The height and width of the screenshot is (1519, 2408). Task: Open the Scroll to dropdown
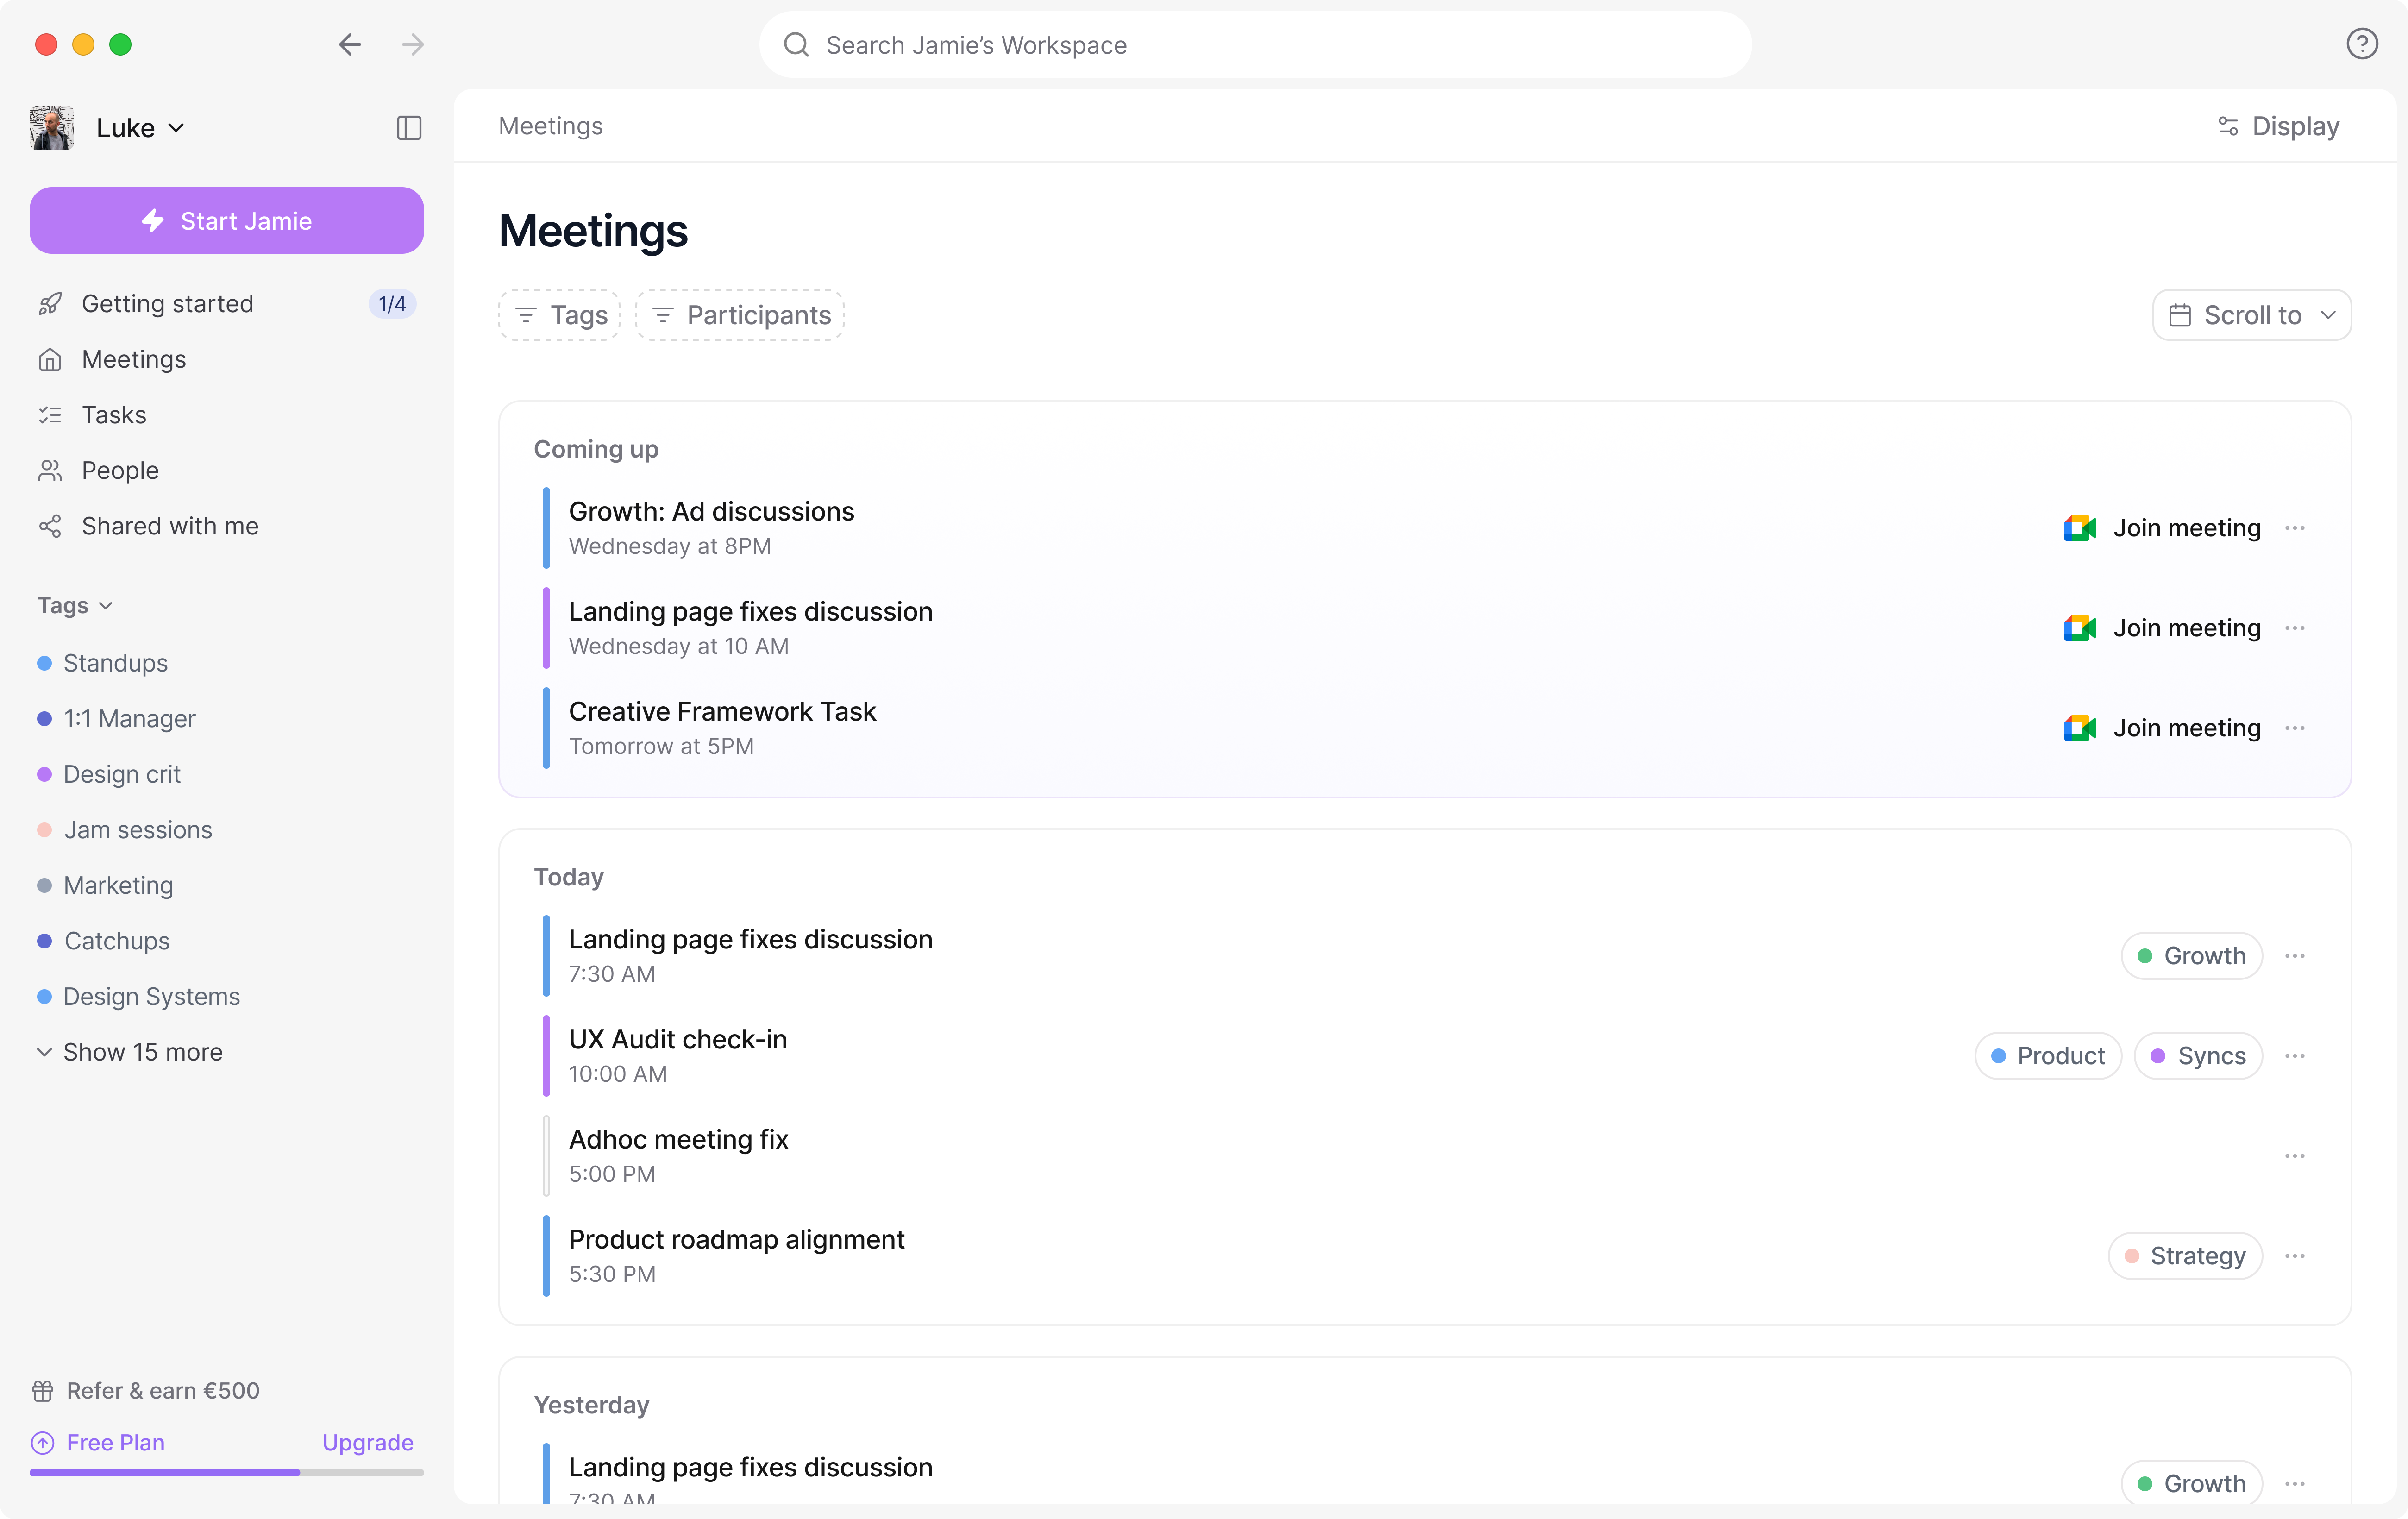2251,314
